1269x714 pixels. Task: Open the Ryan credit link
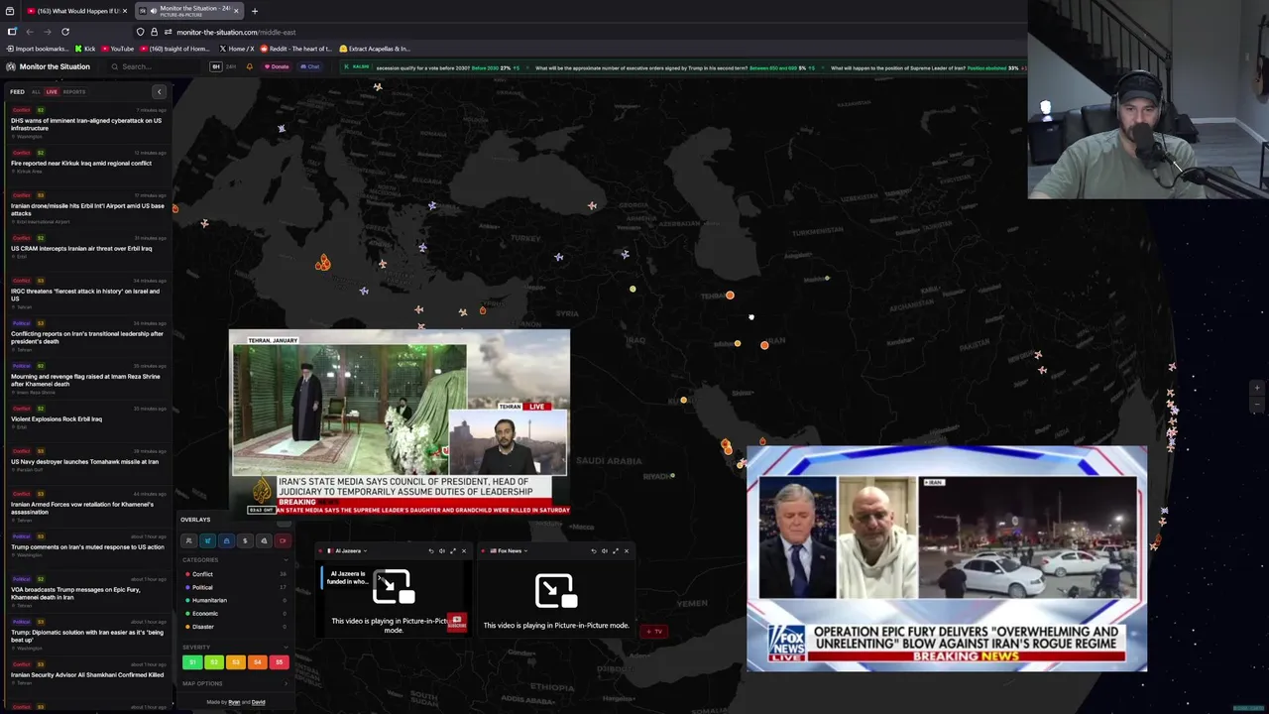coord(234,702)
